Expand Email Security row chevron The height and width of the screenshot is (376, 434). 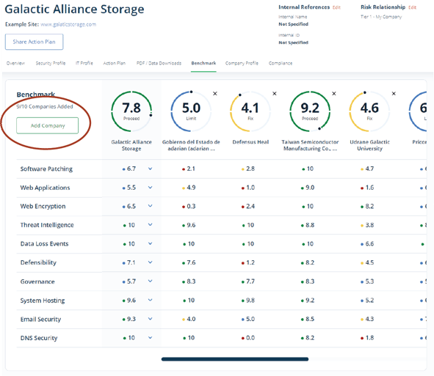click(x=150, y=319)
